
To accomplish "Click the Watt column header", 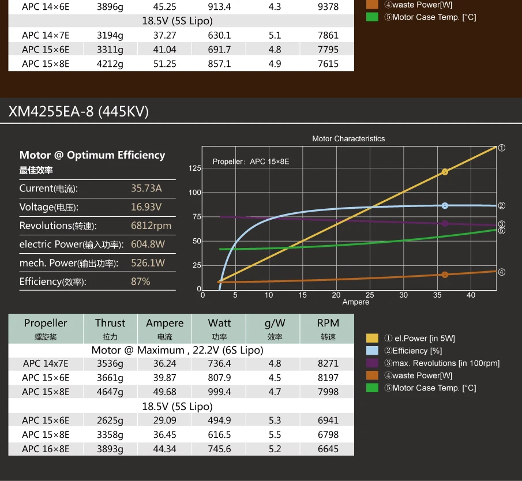I will [219, 329].
